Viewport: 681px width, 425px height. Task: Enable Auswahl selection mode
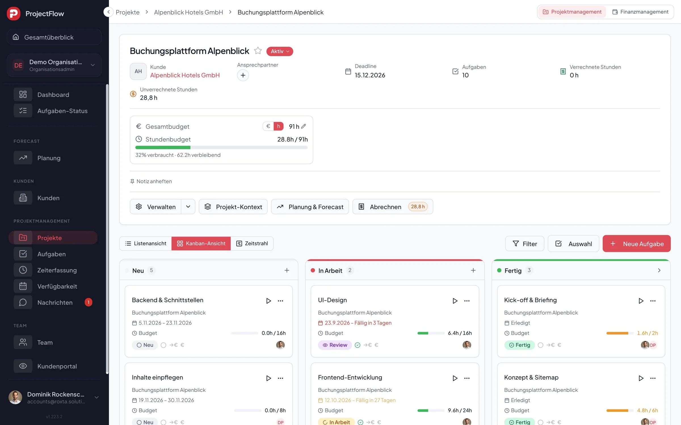pos(573,244)
